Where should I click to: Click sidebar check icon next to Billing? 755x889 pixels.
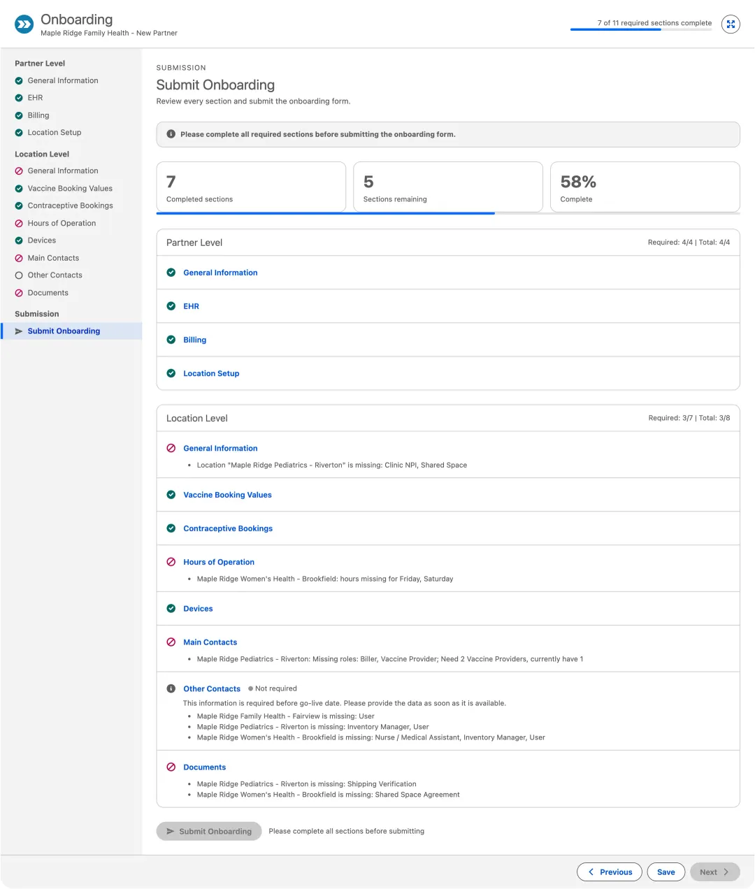[x=19, y=115]
